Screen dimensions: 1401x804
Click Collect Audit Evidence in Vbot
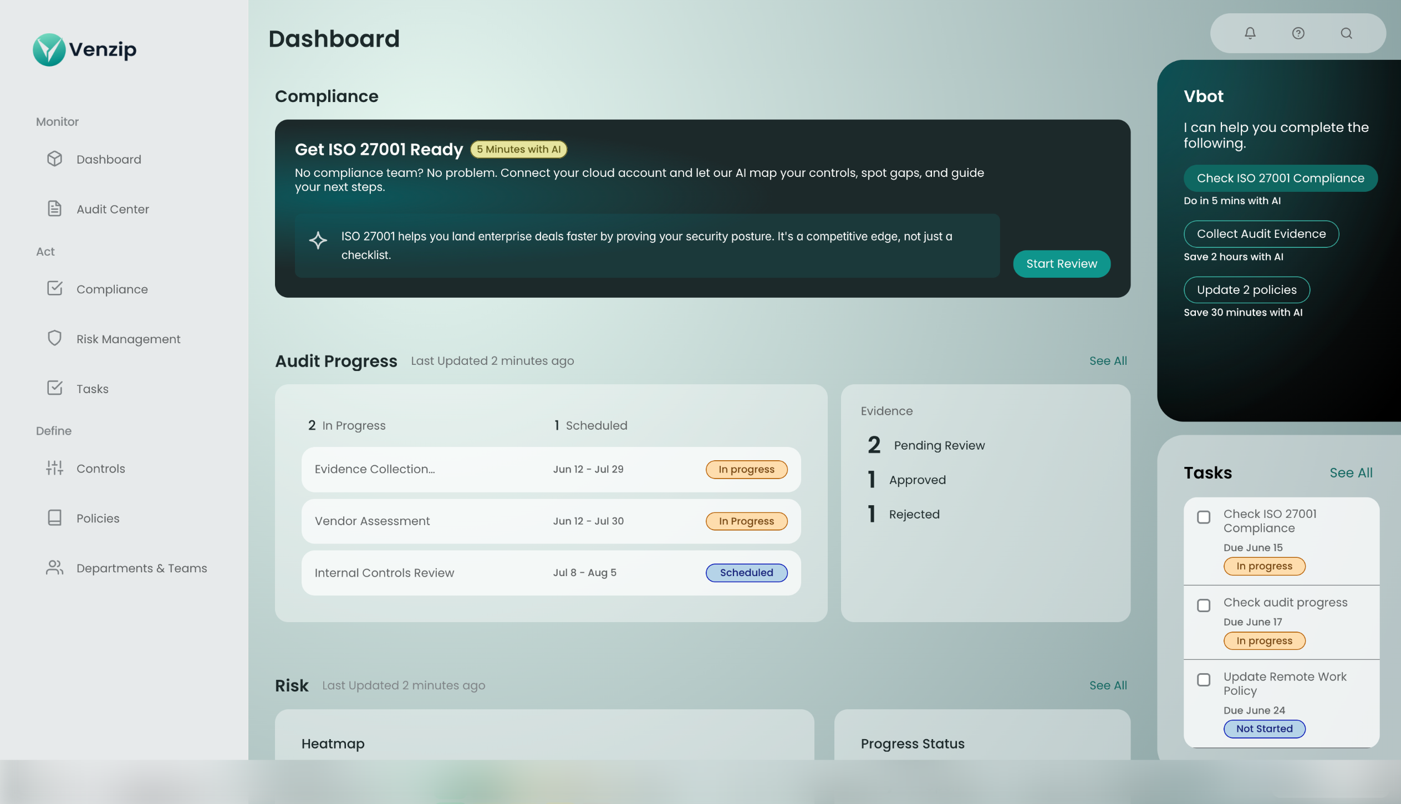click(1261, 234)
